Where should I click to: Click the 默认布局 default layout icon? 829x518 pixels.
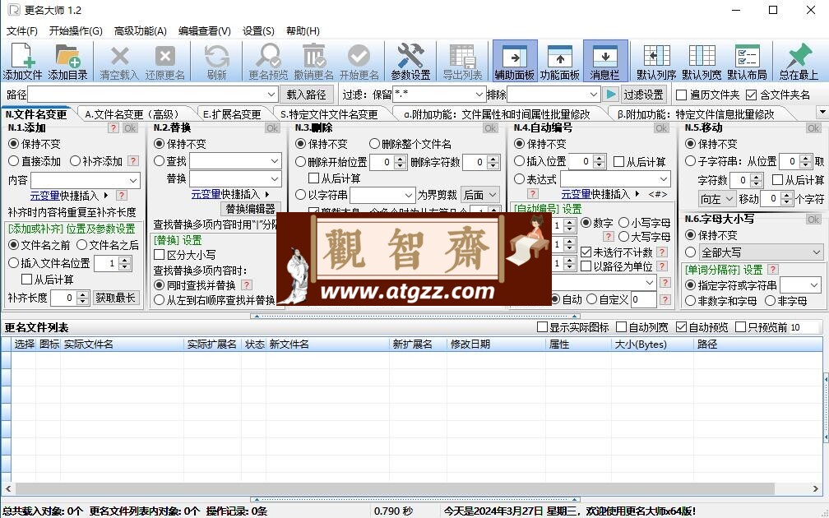(x=747, y=61)
